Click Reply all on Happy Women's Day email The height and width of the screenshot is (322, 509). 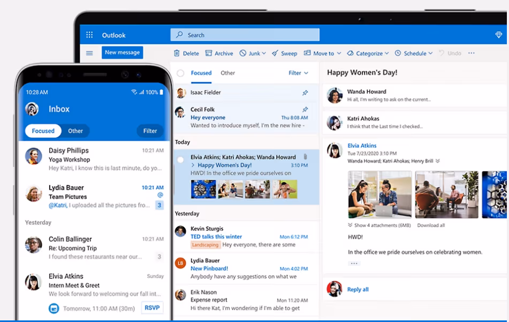click(x=358, y=289)
